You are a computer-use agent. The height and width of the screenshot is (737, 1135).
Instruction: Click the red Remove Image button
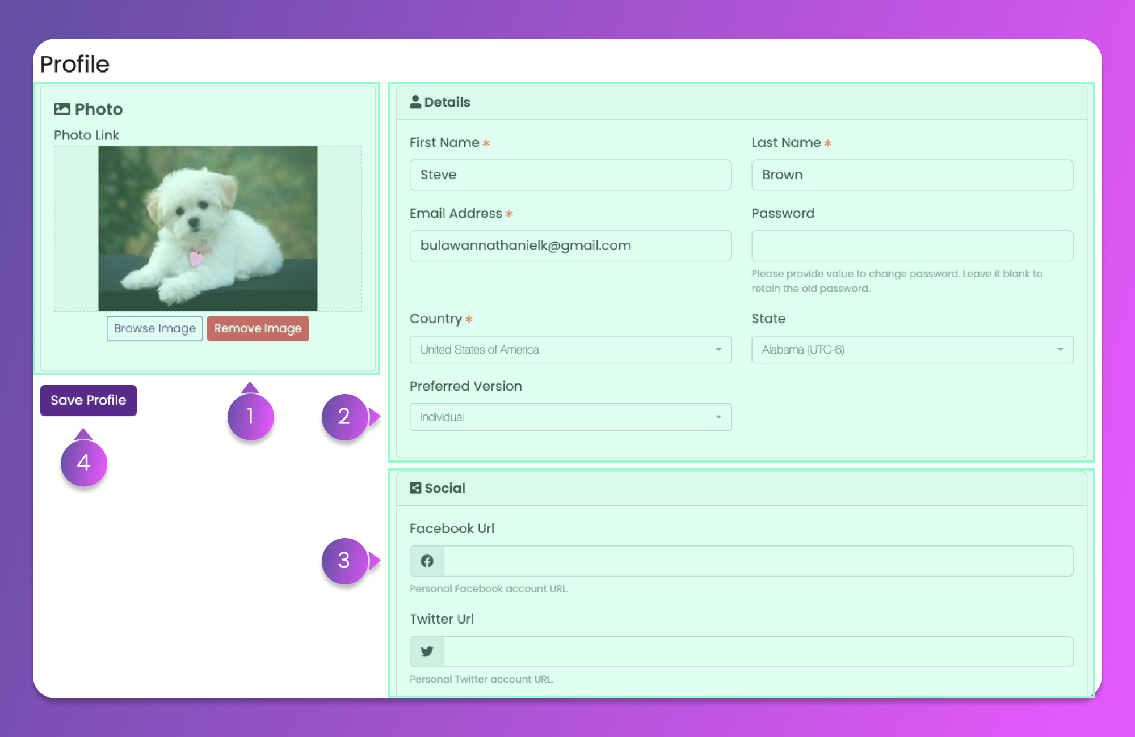point(258,329)
